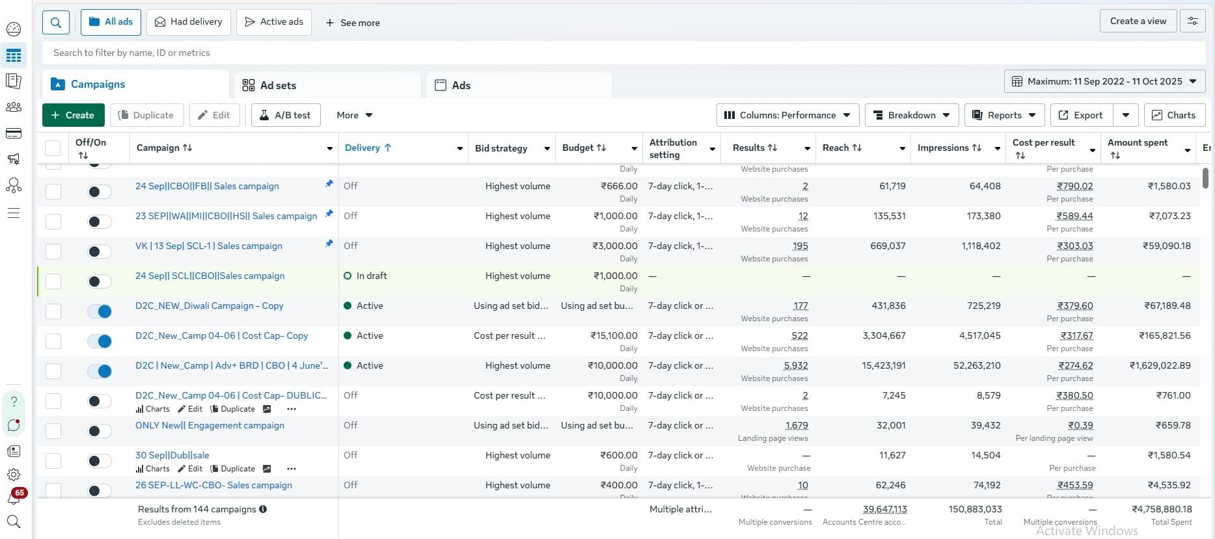
Task: Click the sidebar search magnifier at bottom
Action: pos(14,521)
